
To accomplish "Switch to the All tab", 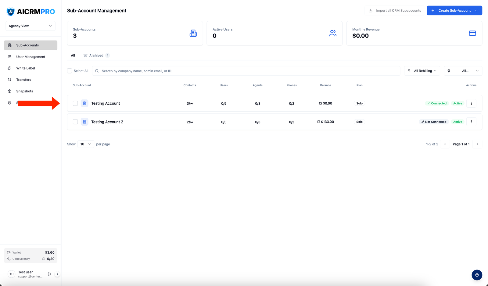I will point(73,55).
